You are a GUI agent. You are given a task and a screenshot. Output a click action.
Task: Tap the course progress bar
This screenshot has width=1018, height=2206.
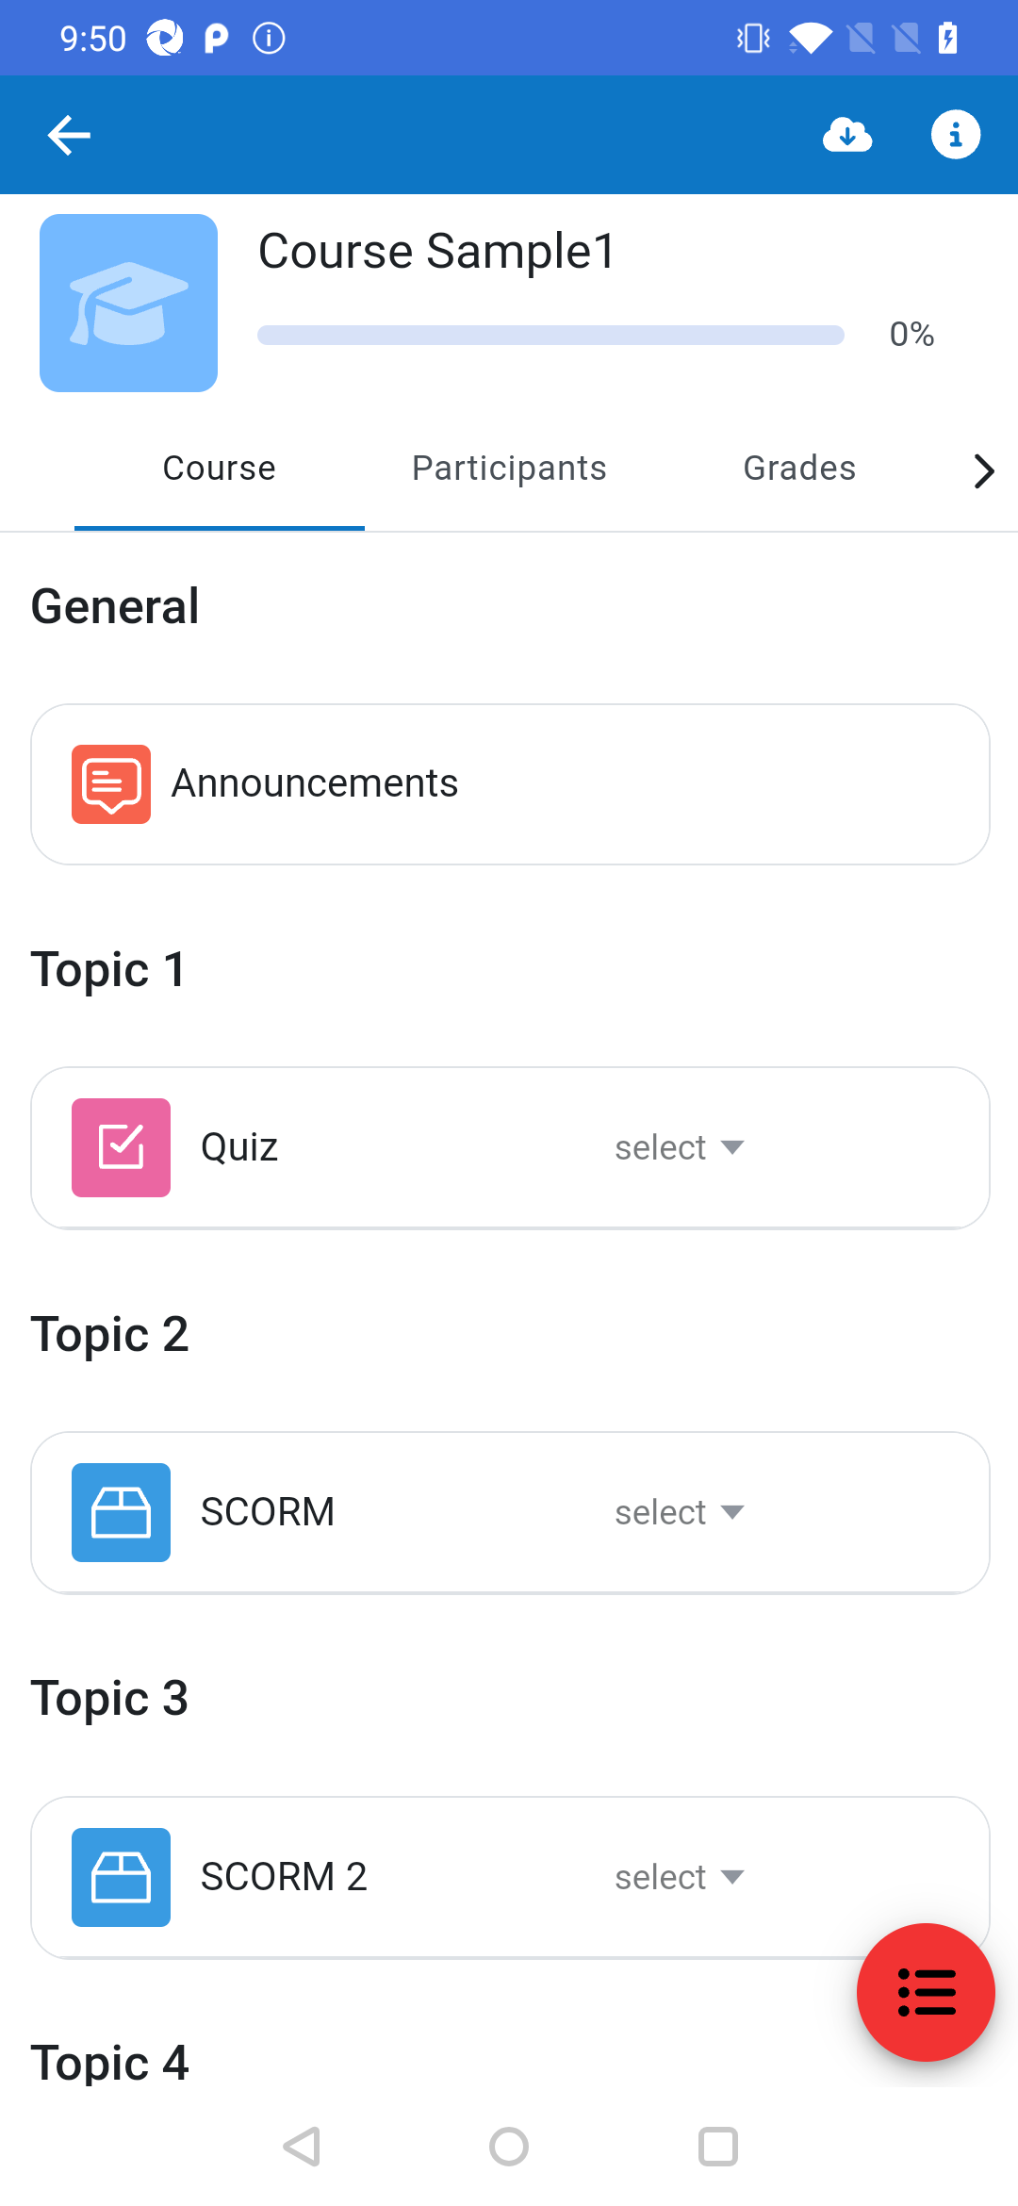point(550,335)
